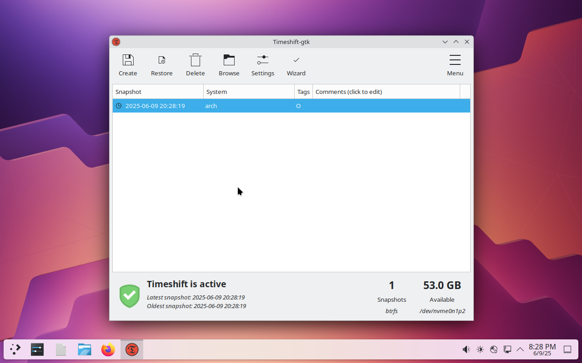Expand hidden system tray icons
Viewport: 582px width, 363px height.
pyautogui.click(x=520, y=349)
